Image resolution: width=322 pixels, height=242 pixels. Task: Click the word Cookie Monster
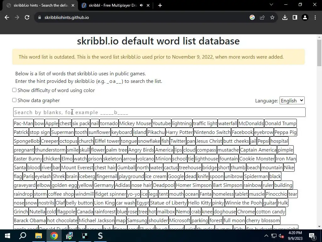coord(257,159)
